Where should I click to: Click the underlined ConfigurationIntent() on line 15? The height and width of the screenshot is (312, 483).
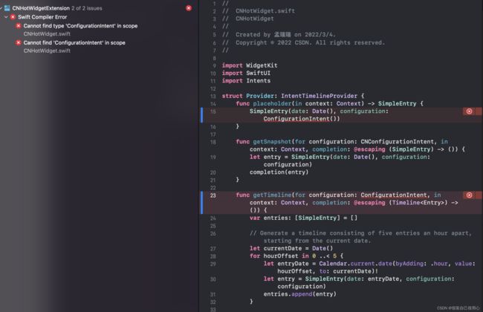(x=301, y=119)
